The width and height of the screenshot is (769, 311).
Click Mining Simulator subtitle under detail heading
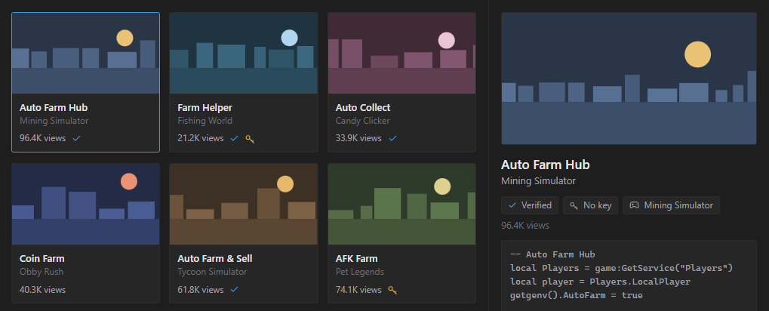pos(539,181)
